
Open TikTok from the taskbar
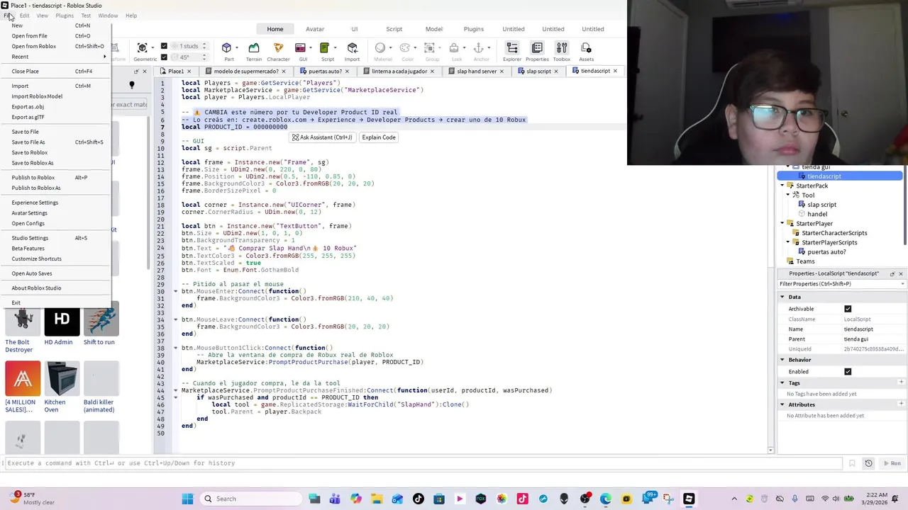click(418, 499)
